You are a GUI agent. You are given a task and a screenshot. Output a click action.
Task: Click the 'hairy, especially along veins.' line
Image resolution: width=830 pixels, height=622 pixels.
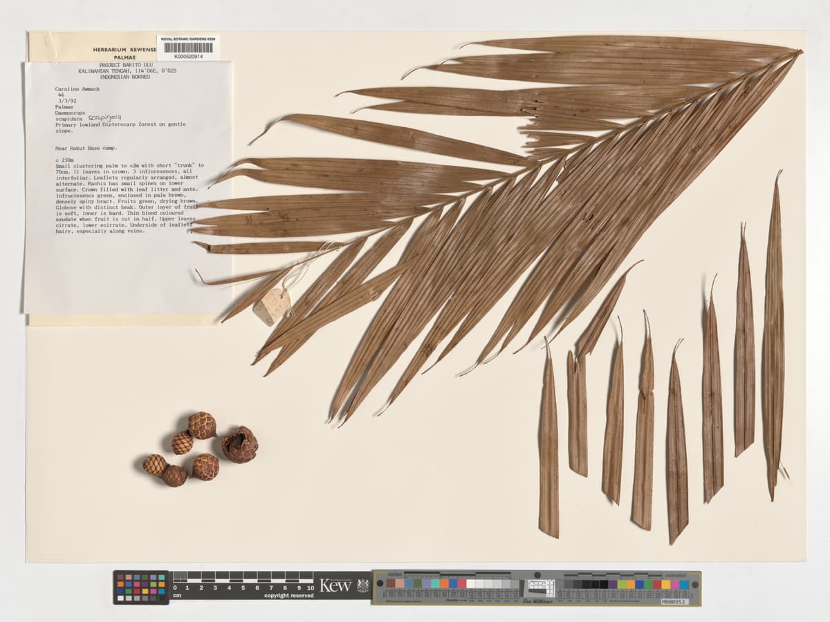(x=100, y=231)
